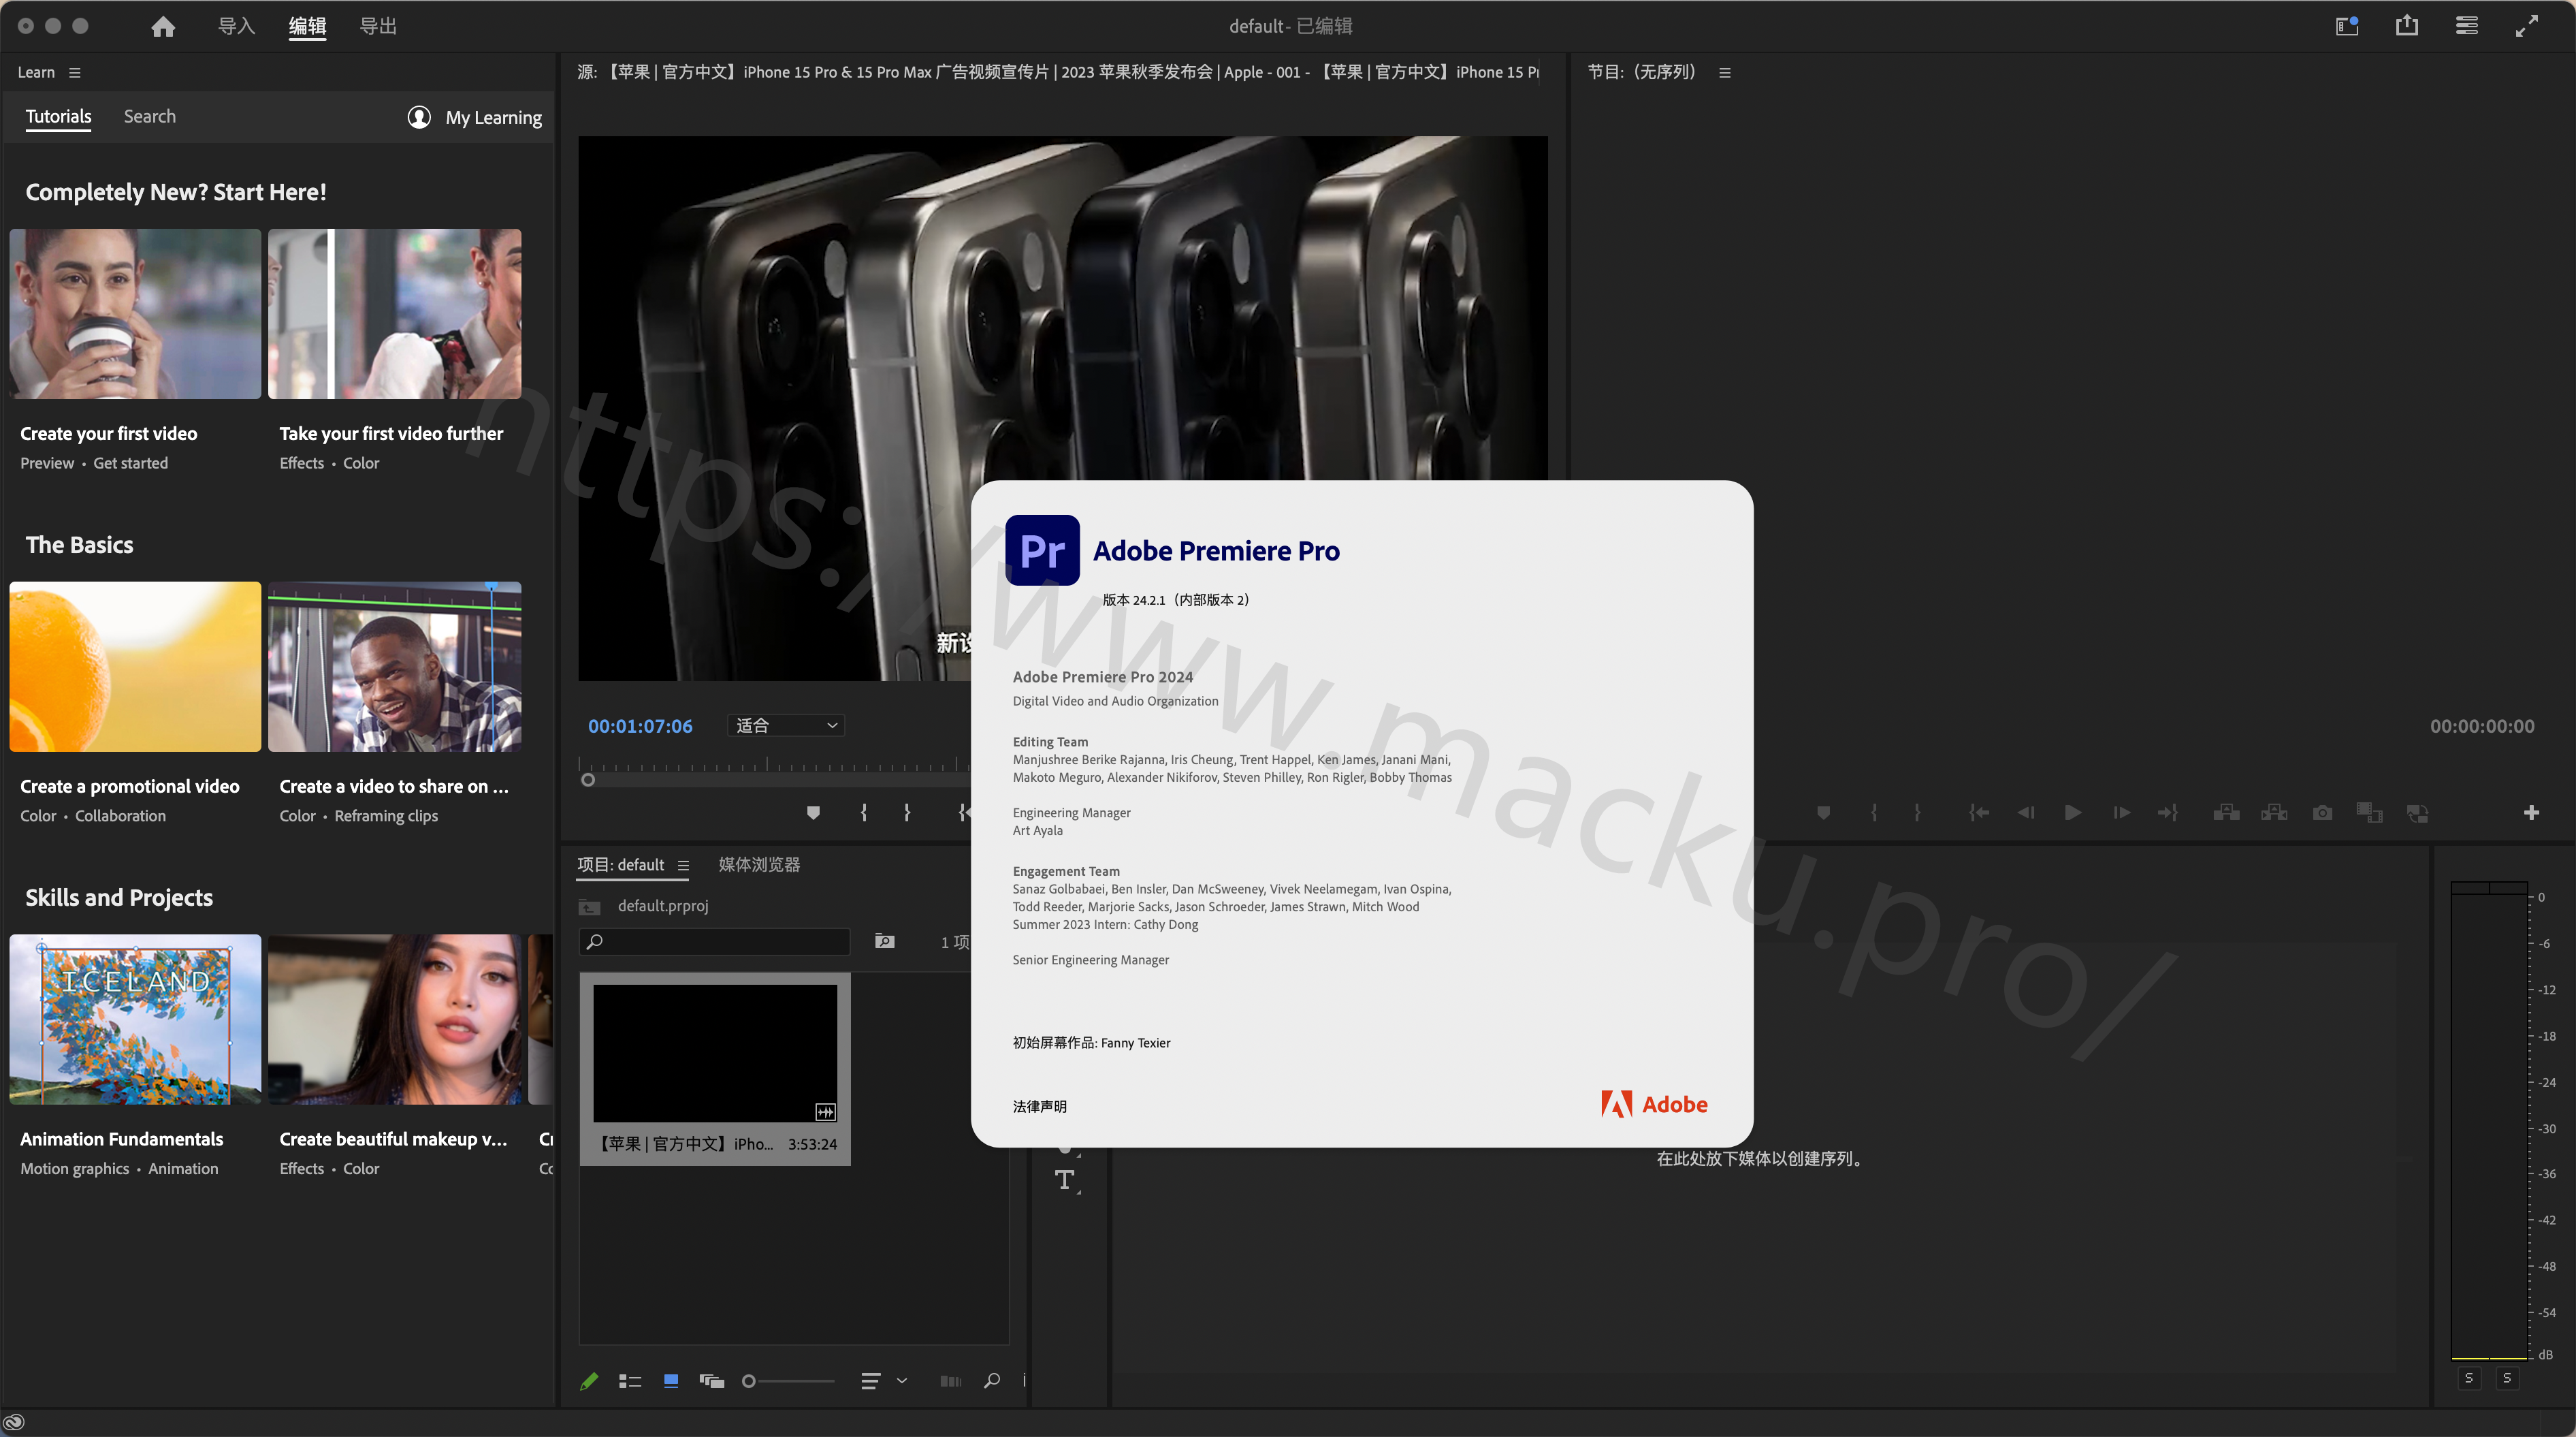
Task: Click the Extract button in program monitor
Action: tap(2274, 812)
